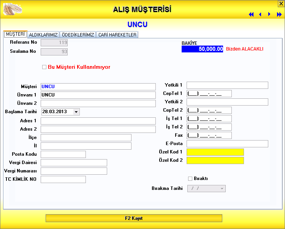The width and height of the screenshot is (285, 229).
Task: Go to the next customer record
Action: (269, 14)
